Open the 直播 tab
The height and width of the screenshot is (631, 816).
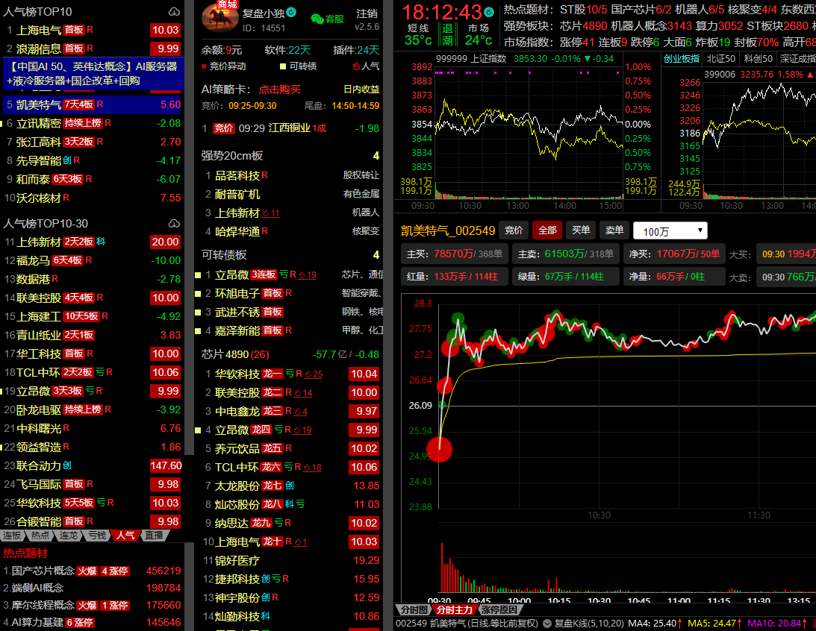154,536
